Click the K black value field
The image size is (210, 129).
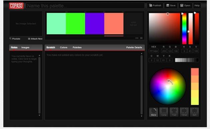[170, 60]
